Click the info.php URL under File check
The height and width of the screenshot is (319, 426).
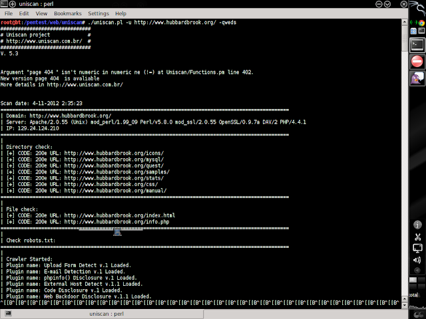click(x=117, y=222)
